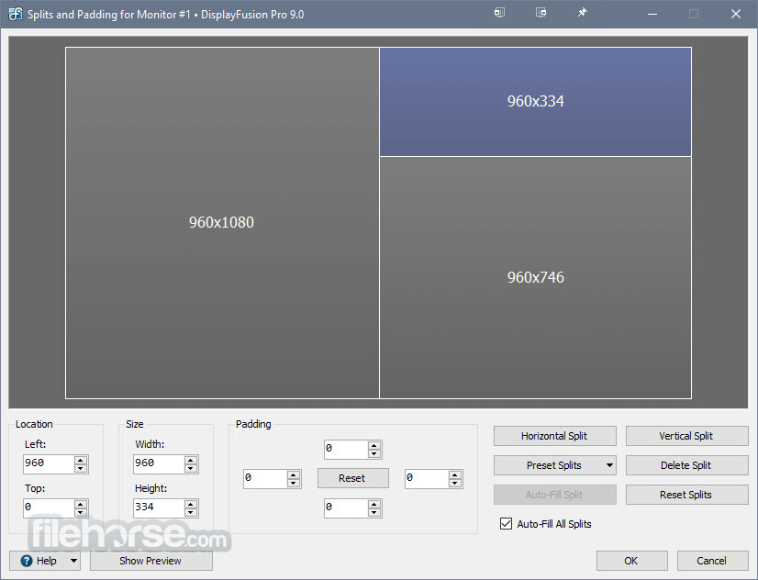Click the Reset Splits button
758x580 pixels.
click(x=686, y=495)
